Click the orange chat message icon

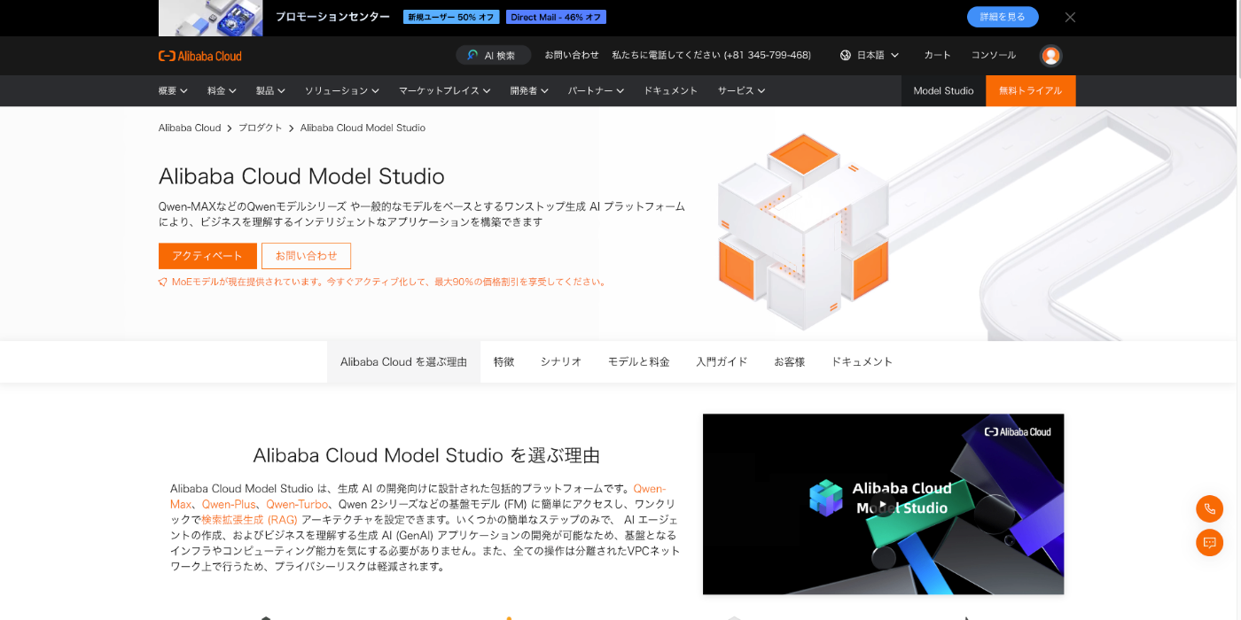(1209, 542)
